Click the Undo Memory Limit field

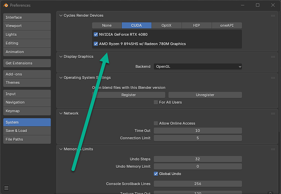tap(198, 166)
